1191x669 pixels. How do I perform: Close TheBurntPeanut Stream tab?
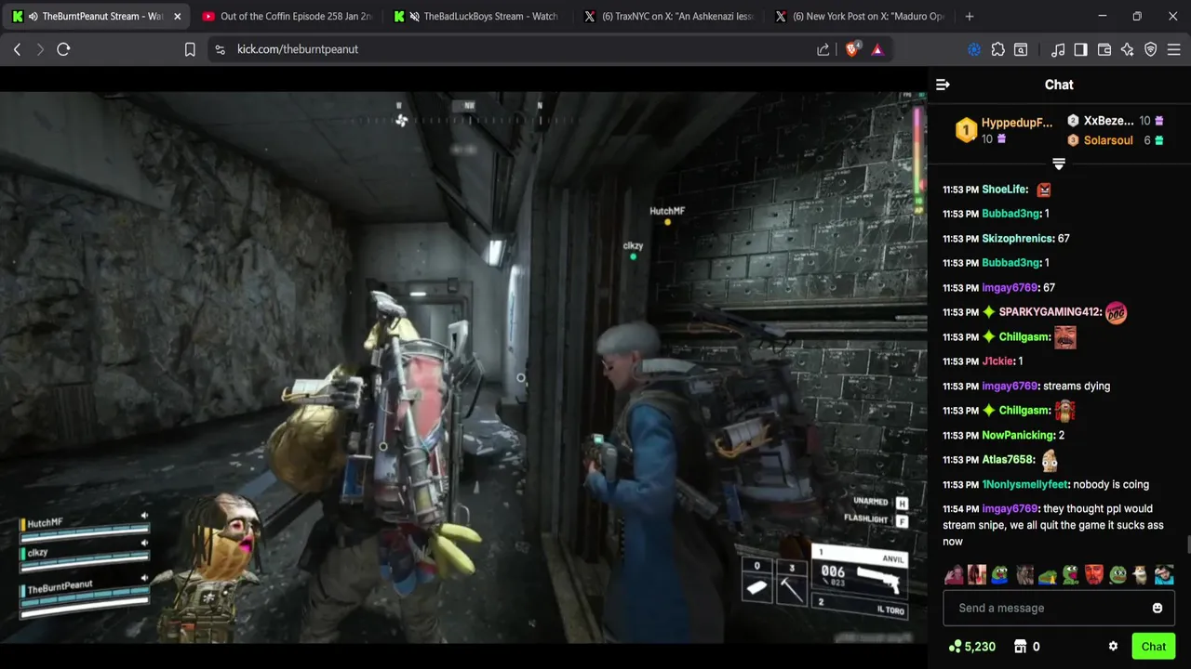tap(177, 16)
